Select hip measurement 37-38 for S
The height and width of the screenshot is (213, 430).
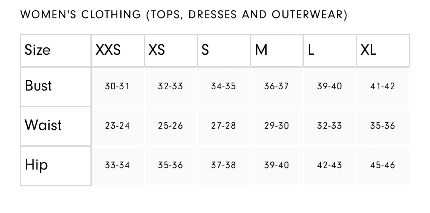click(x=223, y=165)
